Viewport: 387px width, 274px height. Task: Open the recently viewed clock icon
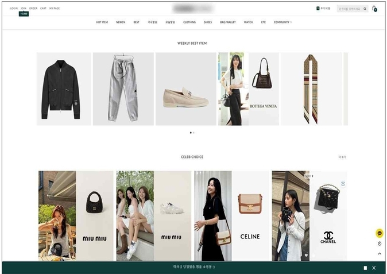click(380, 244)
